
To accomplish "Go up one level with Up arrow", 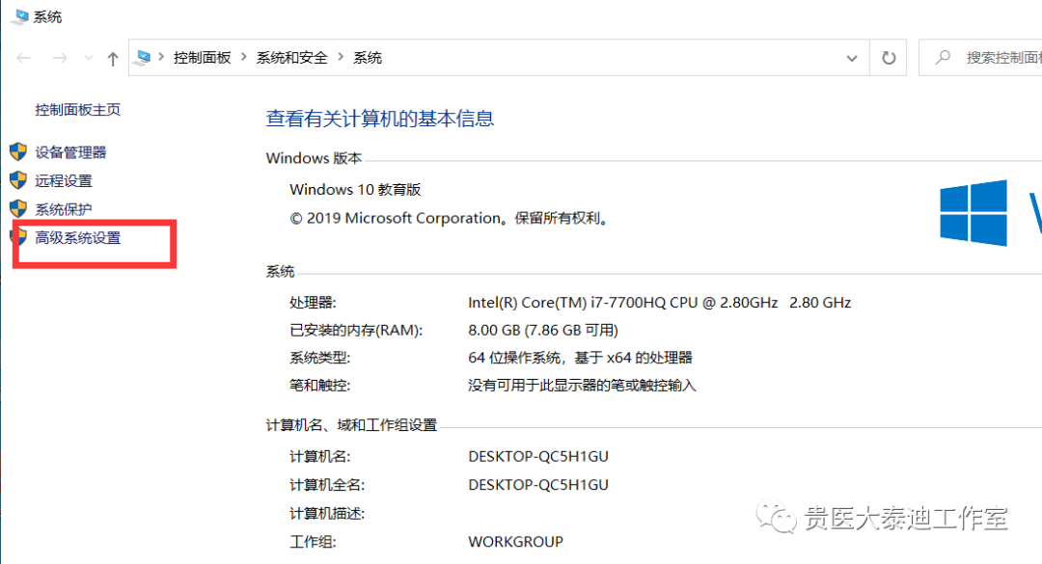I will click(x=112, y=59).
